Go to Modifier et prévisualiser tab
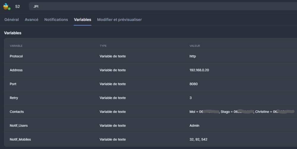The image size is (297, 149). (x=119, y=20)
